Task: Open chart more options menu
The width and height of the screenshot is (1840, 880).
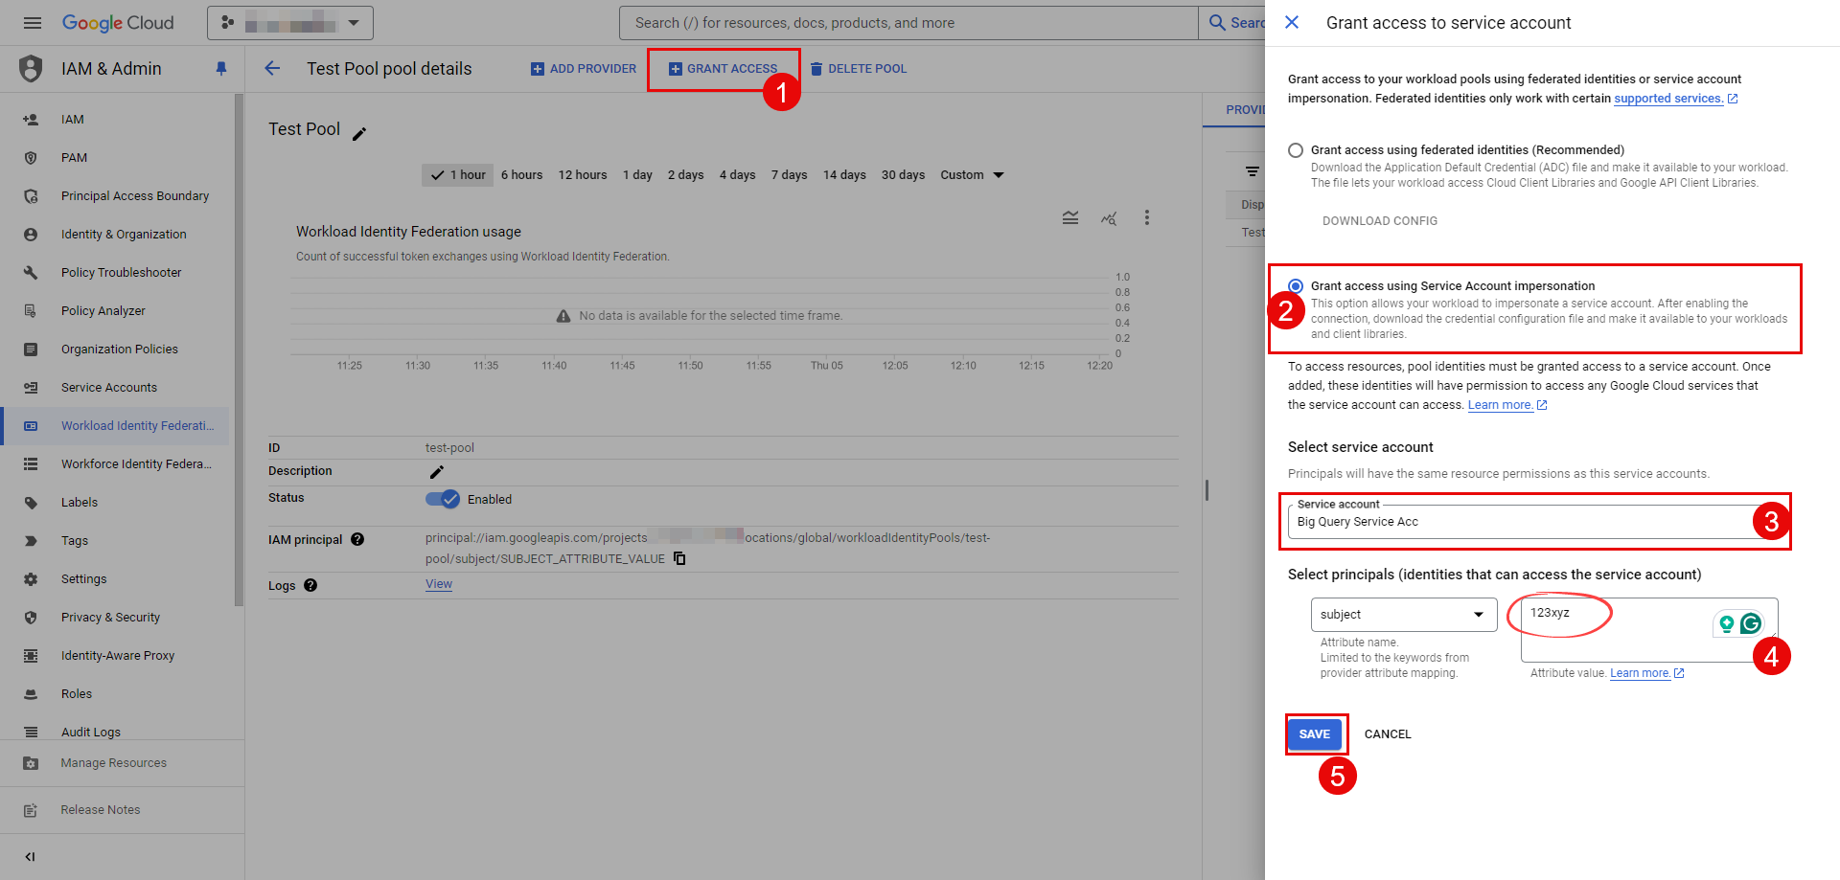Action: point(1146,218)
